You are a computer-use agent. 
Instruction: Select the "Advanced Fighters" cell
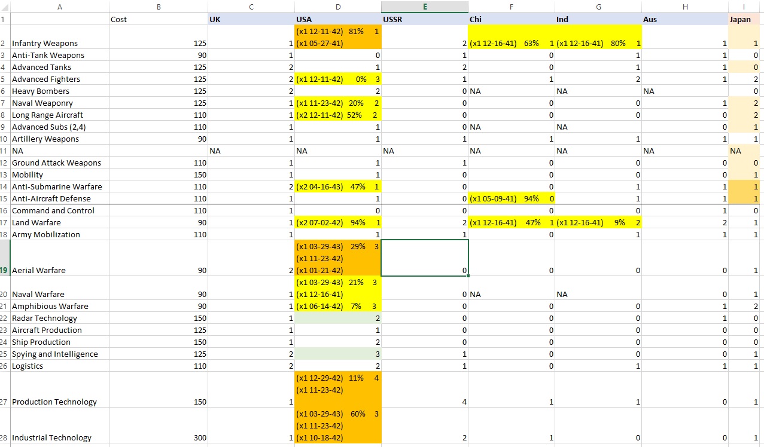[x=60, y=79]
